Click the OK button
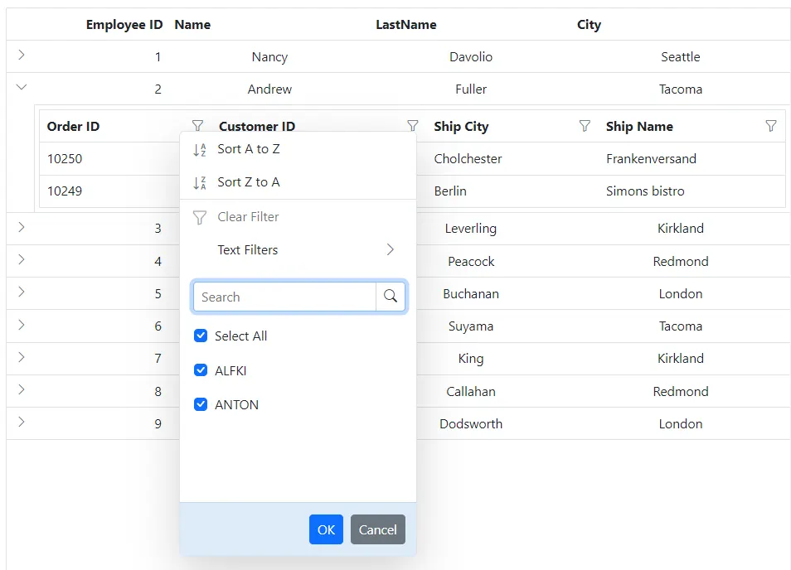Image resolution: width=791 pixels, height=570 pixels. point(326,529)
